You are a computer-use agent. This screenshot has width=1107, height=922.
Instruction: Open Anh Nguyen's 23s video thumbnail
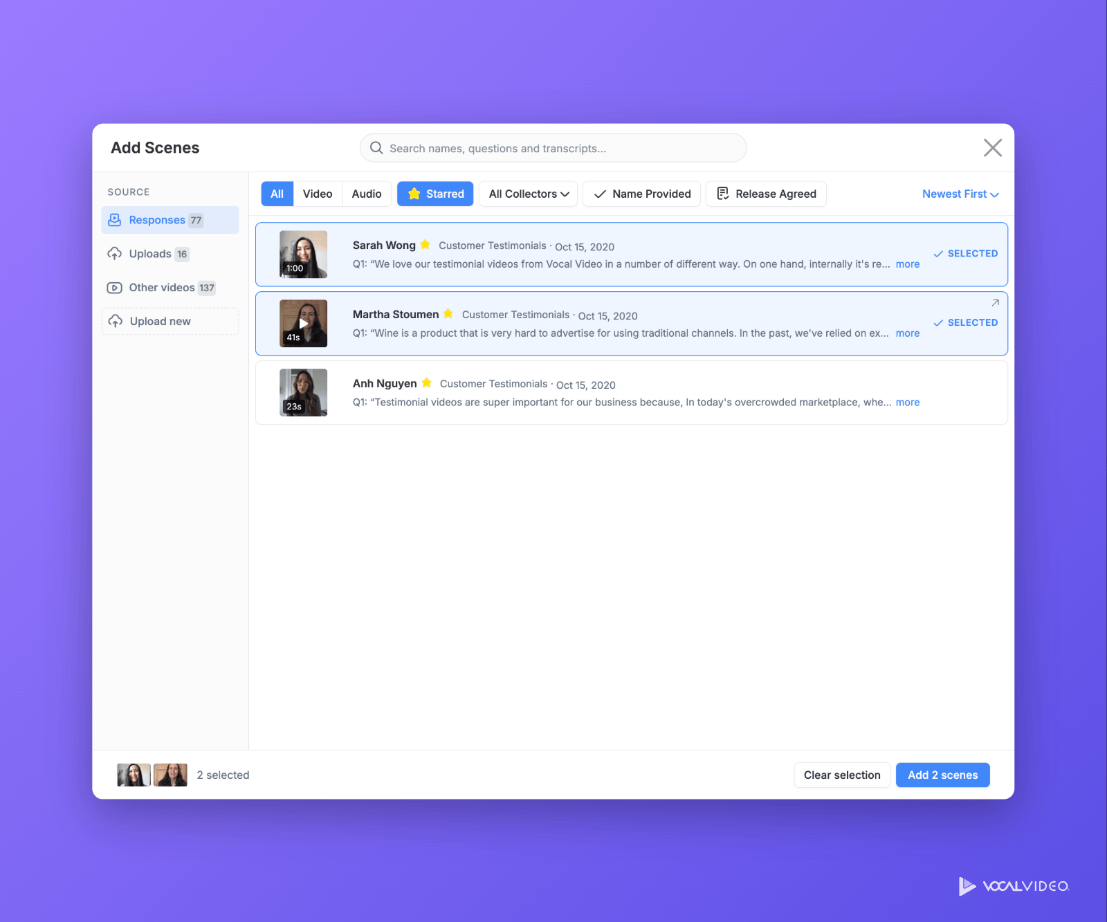(x=303, y=392)
